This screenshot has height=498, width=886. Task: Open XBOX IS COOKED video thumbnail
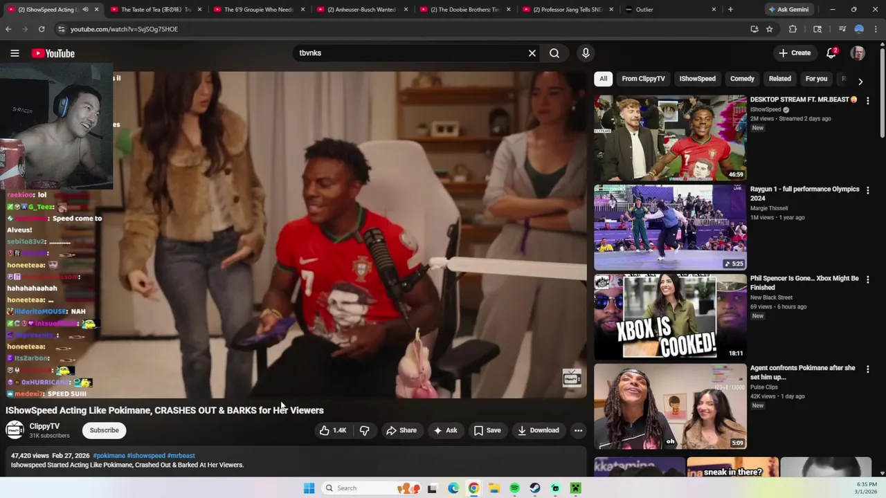point(670,317)
